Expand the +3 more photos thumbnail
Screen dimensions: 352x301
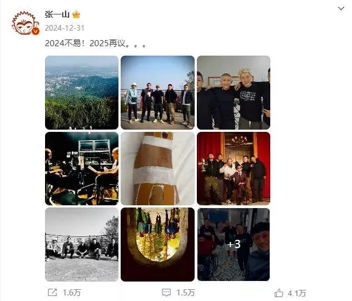[x=234, y=244]
